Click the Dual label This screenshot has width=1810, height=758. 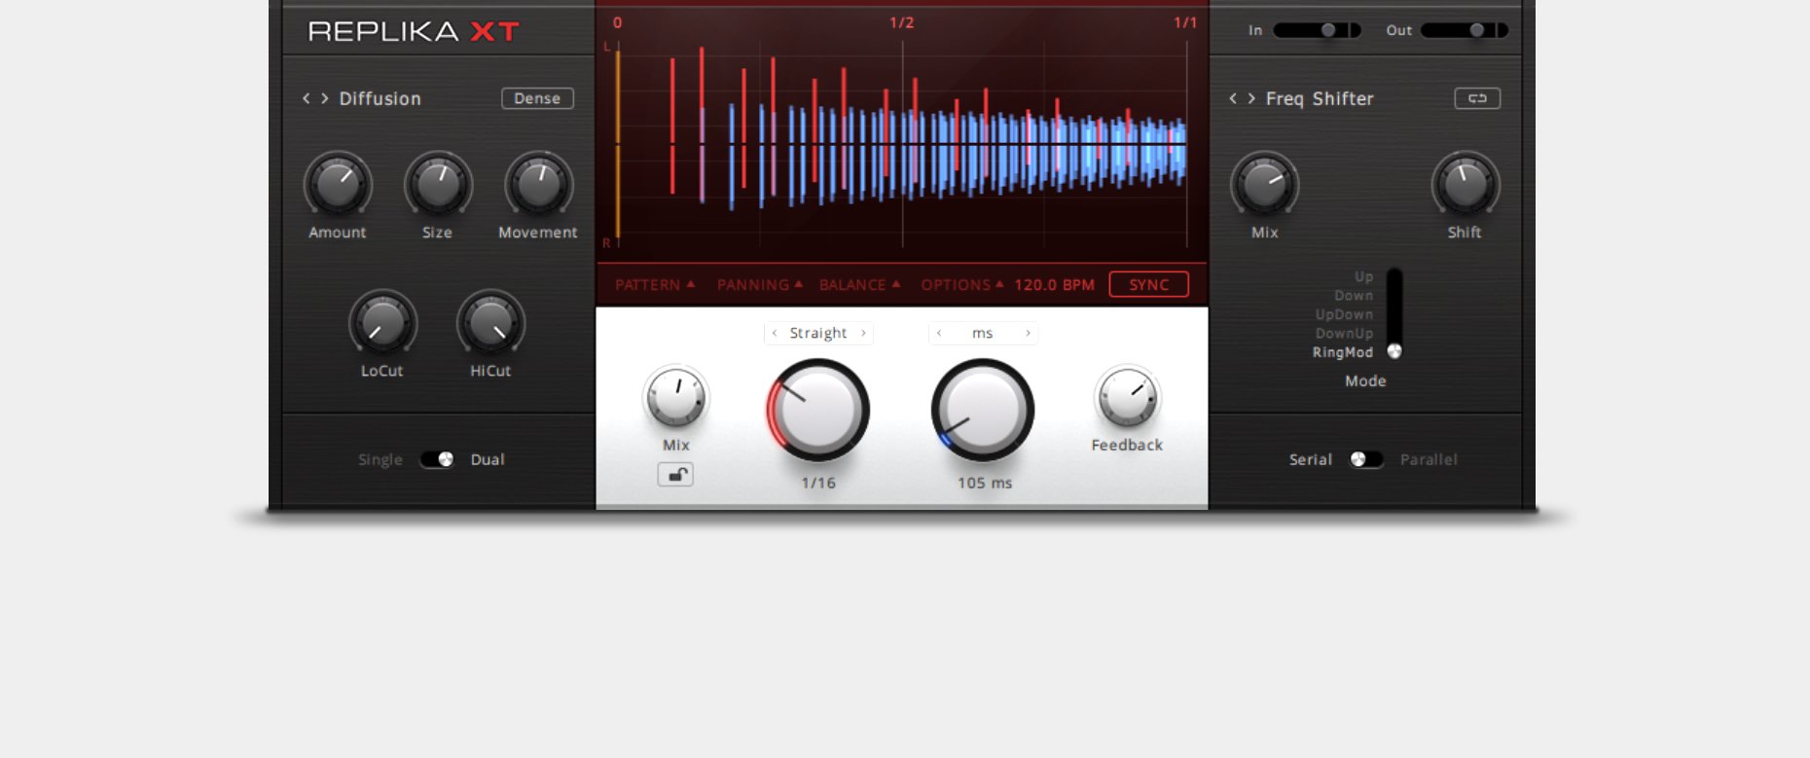coord(488,459)
